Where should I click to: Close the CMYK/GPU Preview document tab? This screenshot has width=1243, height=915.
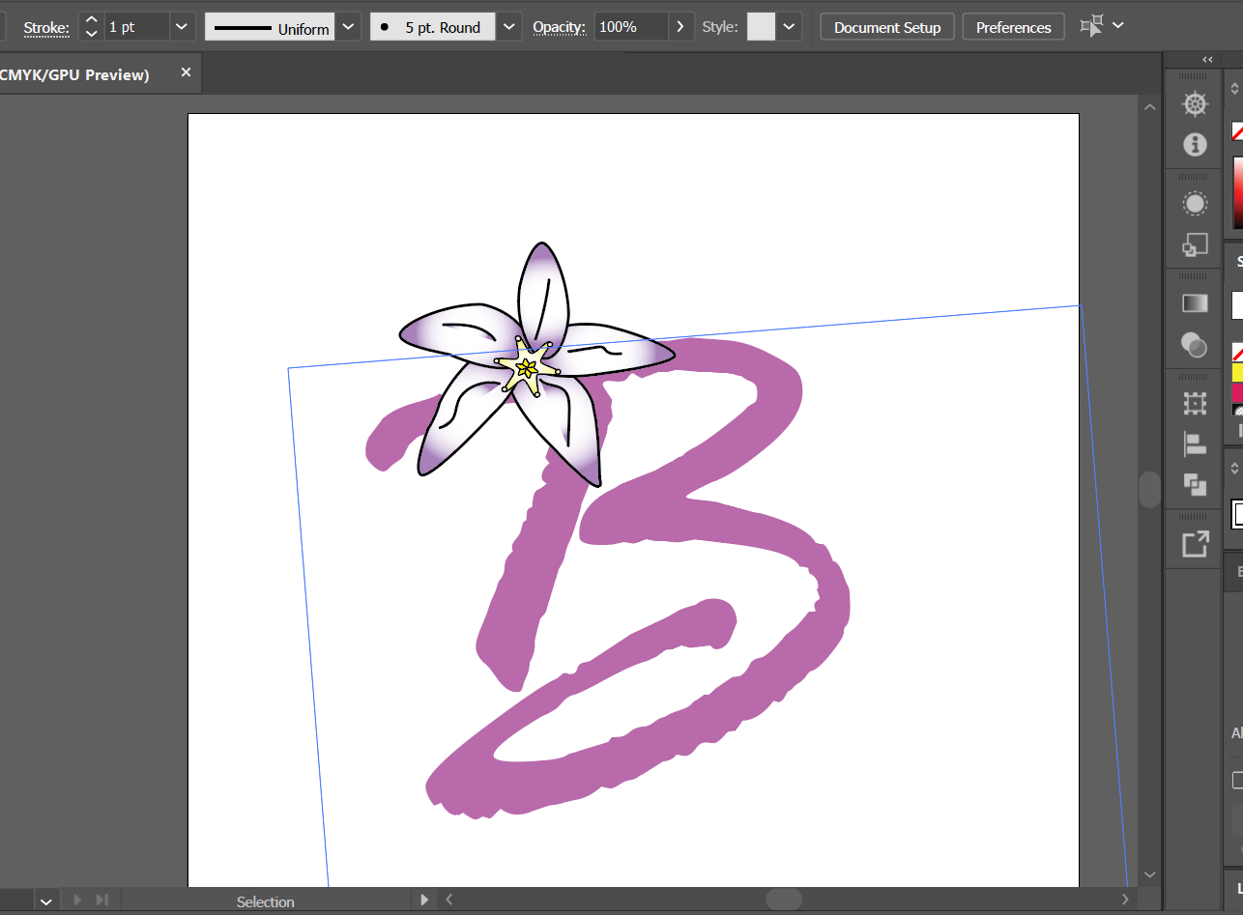(x=186, y=72)
